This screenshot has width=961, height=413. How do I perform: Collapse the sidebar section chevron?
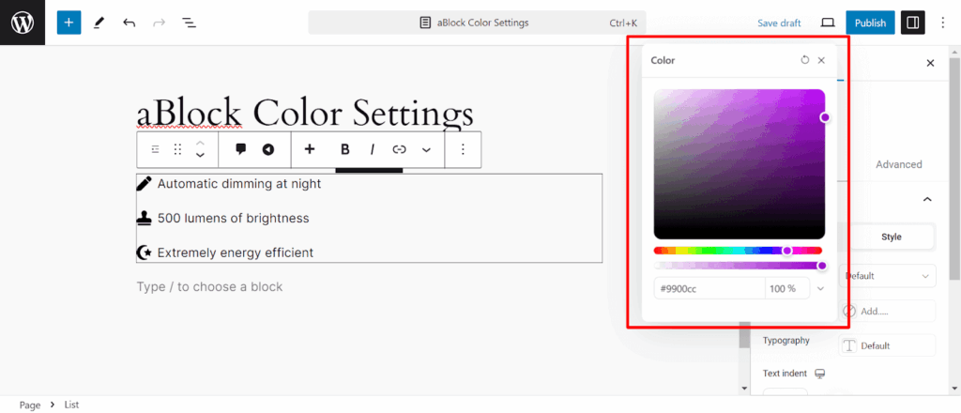point(927,199)
